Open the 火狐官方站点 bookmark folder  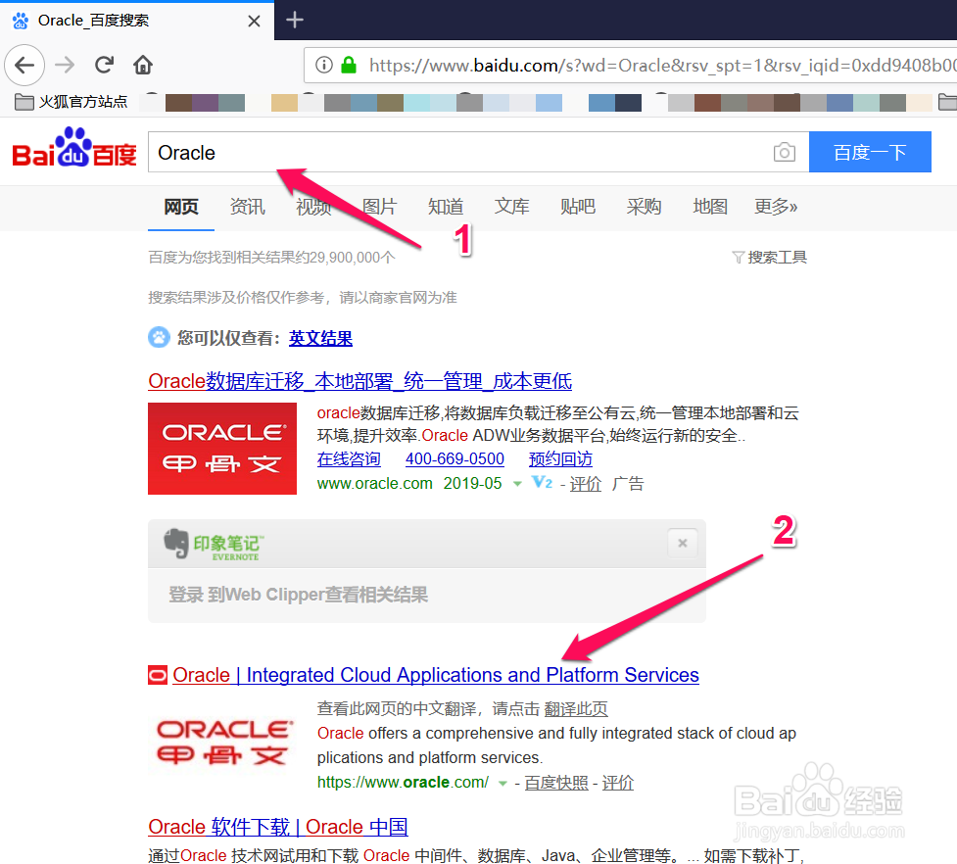[71, 102]
